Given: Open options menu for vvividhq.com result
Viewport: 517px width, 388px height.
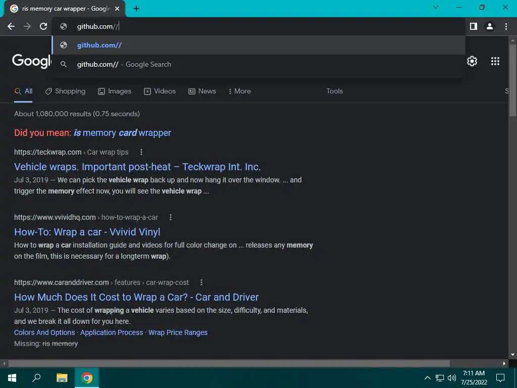Looking at the screenshot, I should click(171, 217).
